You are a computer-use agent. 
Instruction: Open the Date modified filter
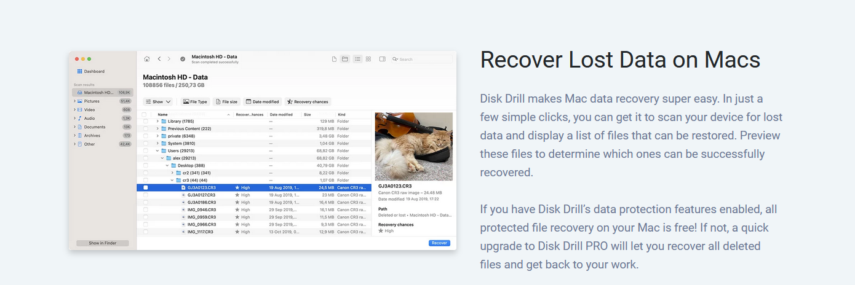click(x=262, y=101)
